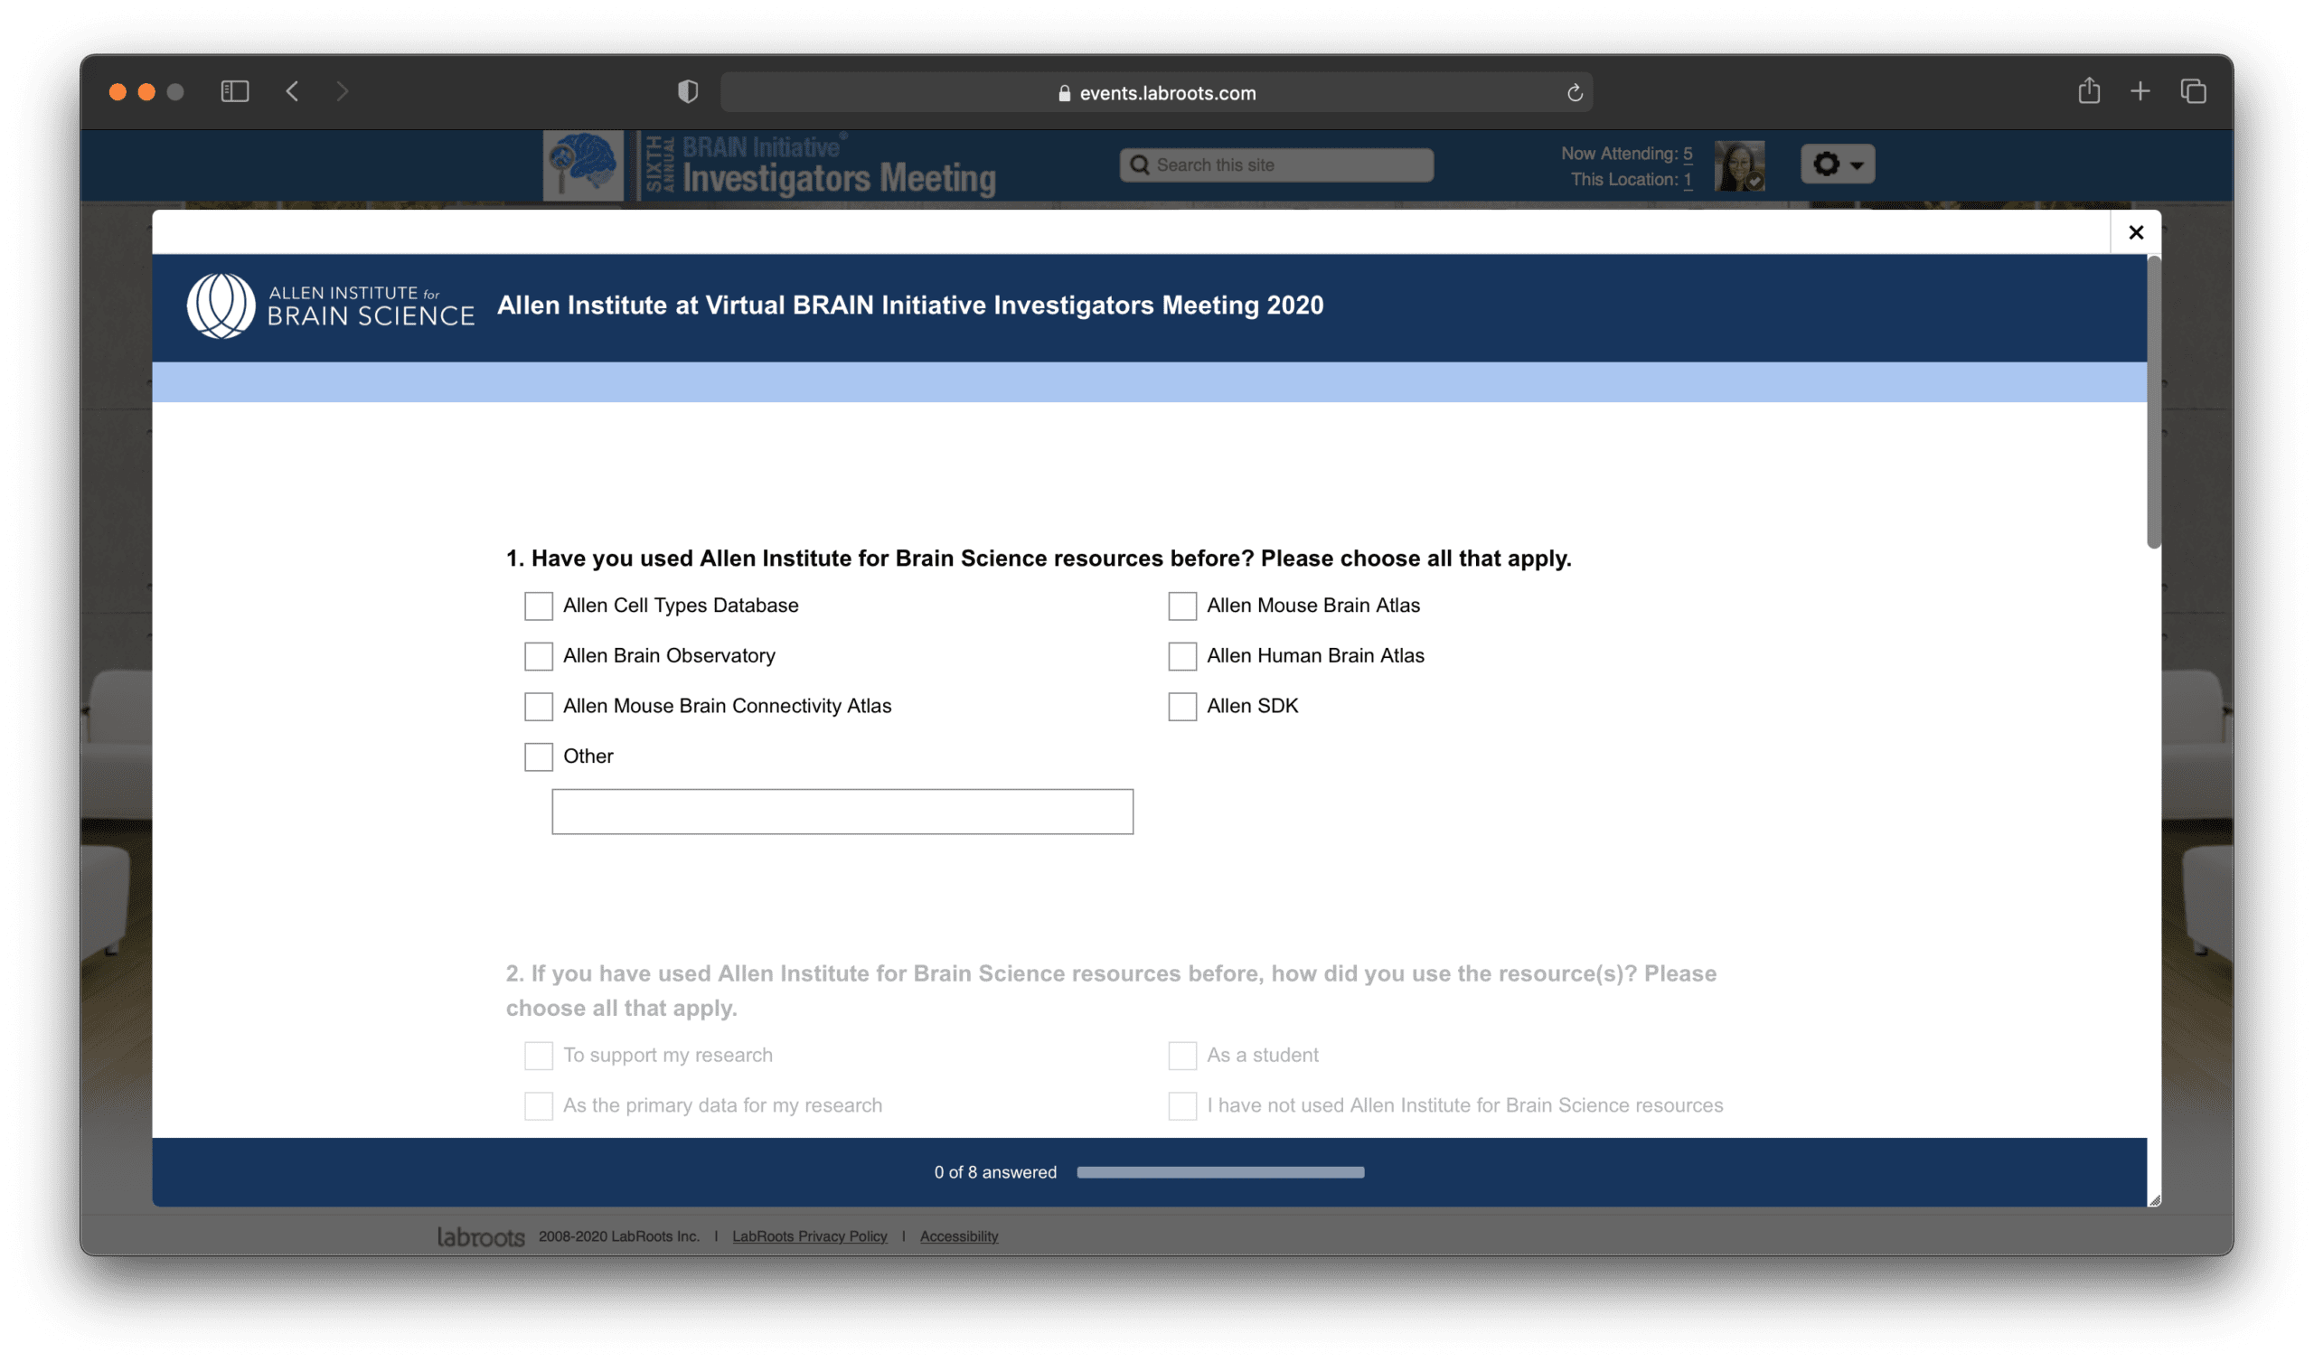Image resolution: width=2314 pixels, height=1362 pixels.
Task: Check I have not used Allen Institute resources
Action: click(x=1181, y=1105)
